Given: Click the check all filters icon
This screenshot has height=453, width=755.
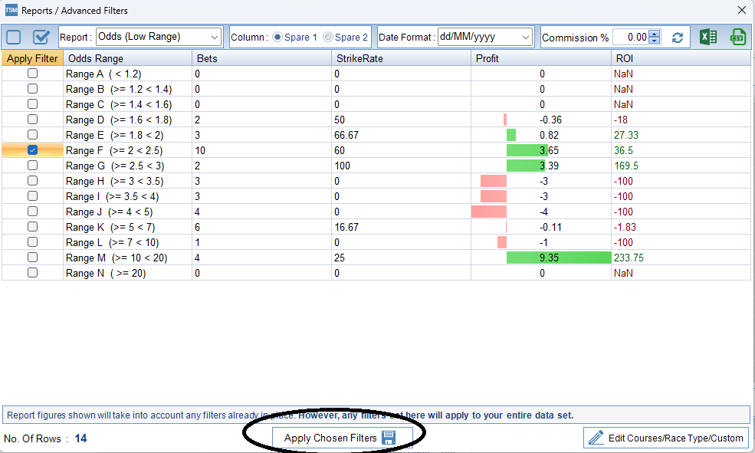Looking at the screenshot, I should click(x=41, y=37).
